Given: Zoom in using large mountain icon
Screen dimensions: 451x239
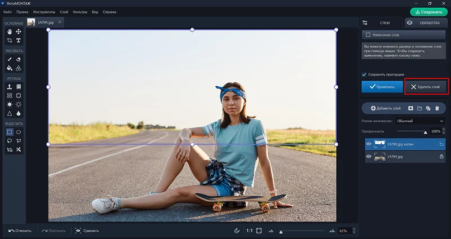Looking at the screenshot, I should click(332, 231).
